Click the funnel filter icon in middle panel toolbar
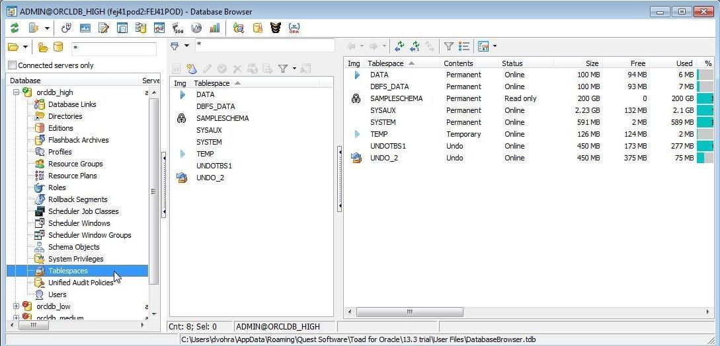Viewport: 720px width, 346px height. (283, 69)
